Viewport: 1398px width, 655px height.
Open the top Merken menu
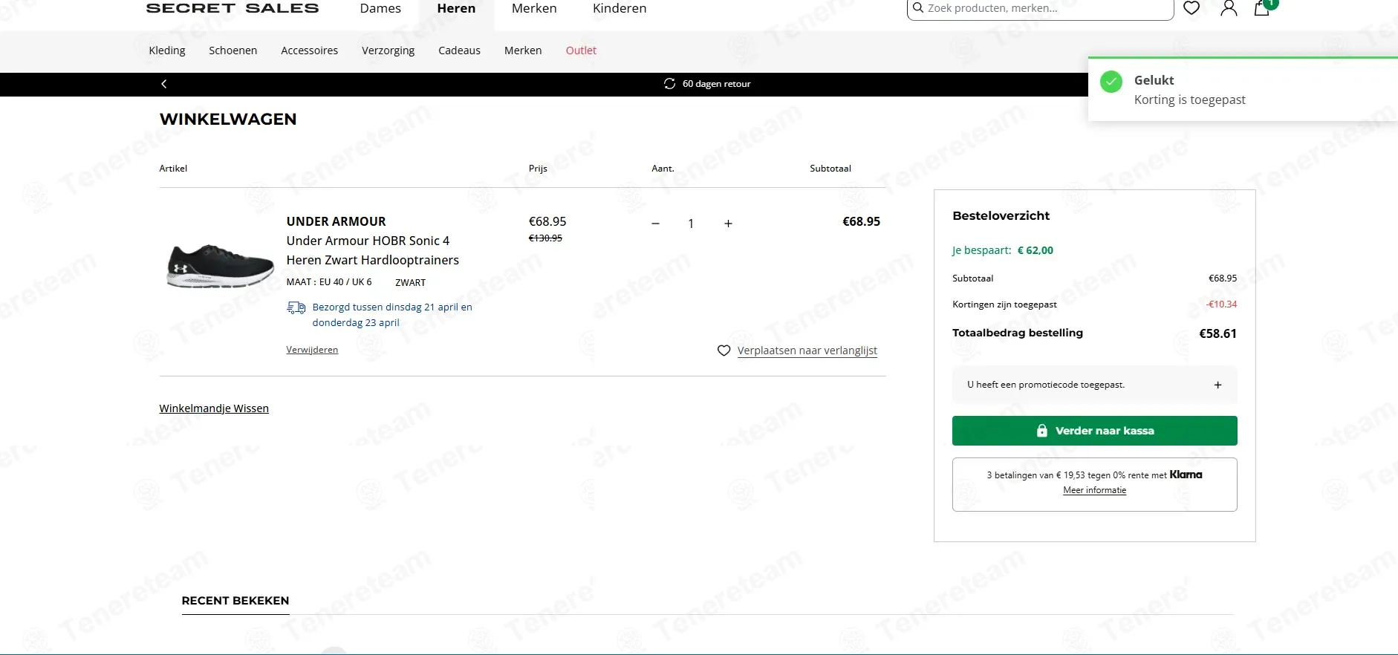click(534, 8)
